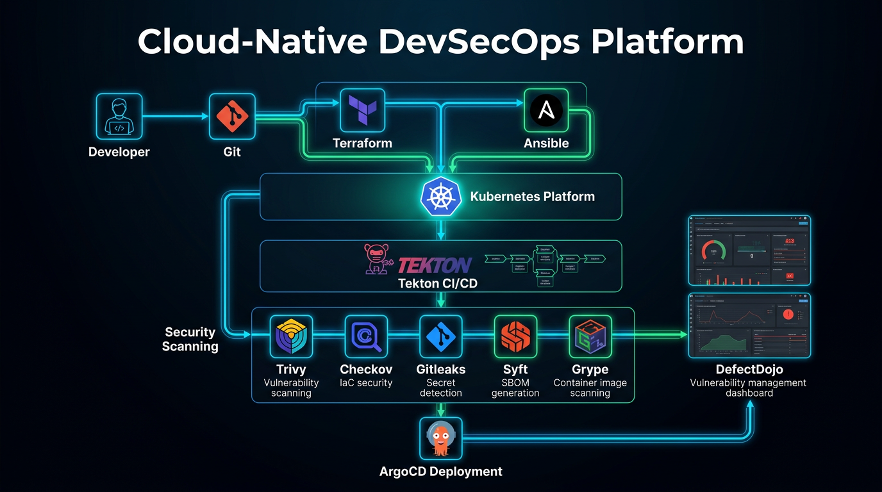Select the Git logo icon
Viewport: 882px width, 492px height.
(x=232, y=116)
